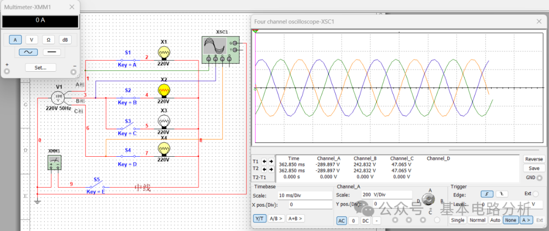The height and width of the screenshot is (231, 549).
Task: Open the A/B > display mode
Action: pyautogui.click(x=276, y=218)
